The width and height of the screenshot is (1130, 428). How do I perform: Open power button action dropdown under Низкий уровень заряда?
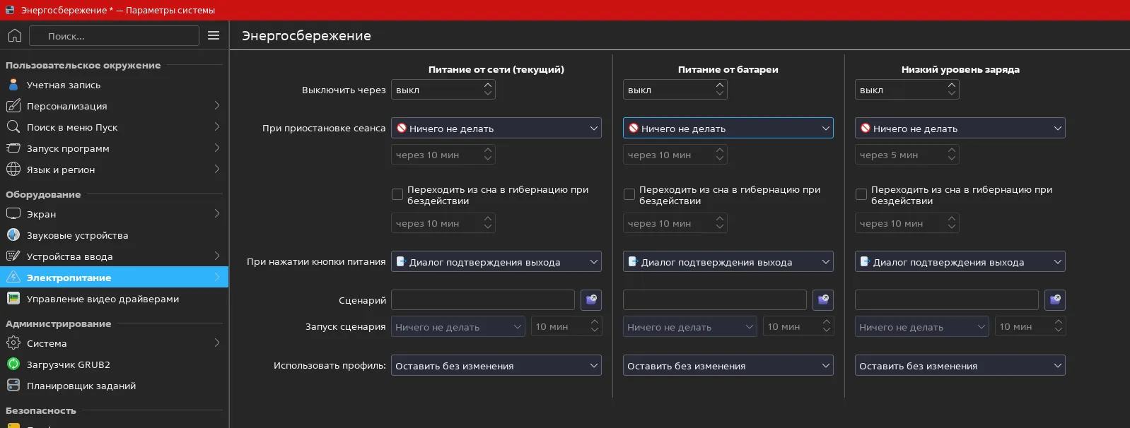(x=960, y=261)
